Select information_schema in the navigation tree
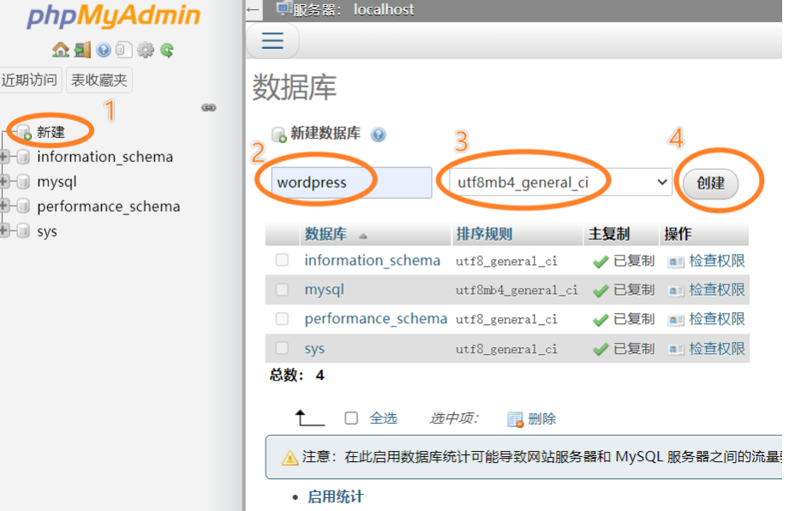The width and height of the screenshot is (795, 511). pyautogui.click(x=105, y=157)
